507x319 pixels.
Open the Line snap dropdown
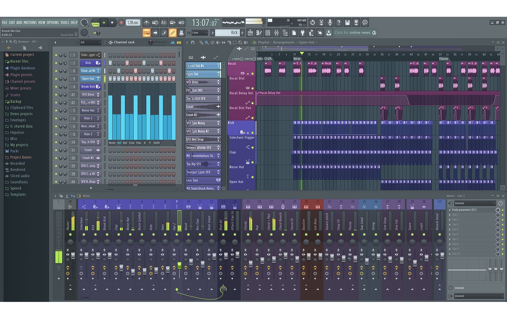point(200,33)
